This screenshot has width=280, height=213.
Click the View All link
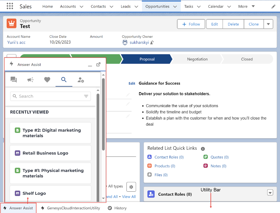[129, 197]
